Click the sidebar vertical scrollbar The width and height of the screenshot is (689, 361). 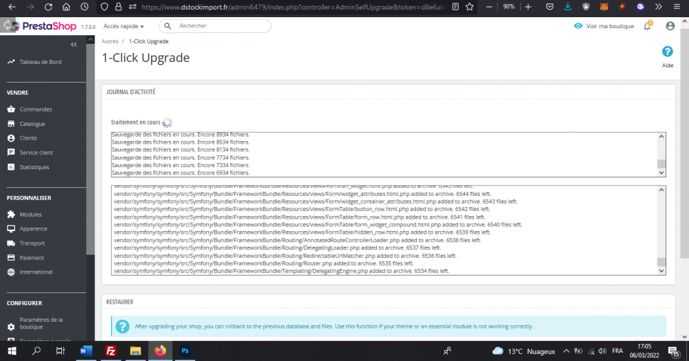click(x=90, y=149)
